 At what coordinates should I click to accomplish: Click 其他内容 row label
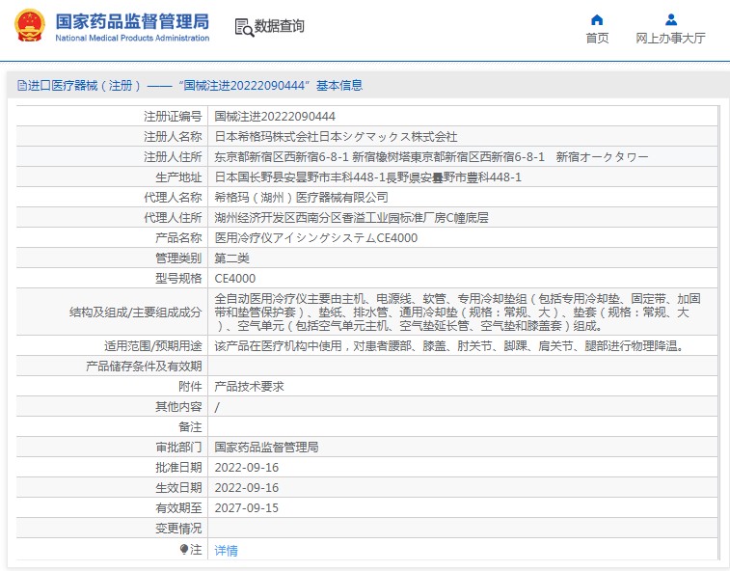pyautogui.click(x=178, y=407)
